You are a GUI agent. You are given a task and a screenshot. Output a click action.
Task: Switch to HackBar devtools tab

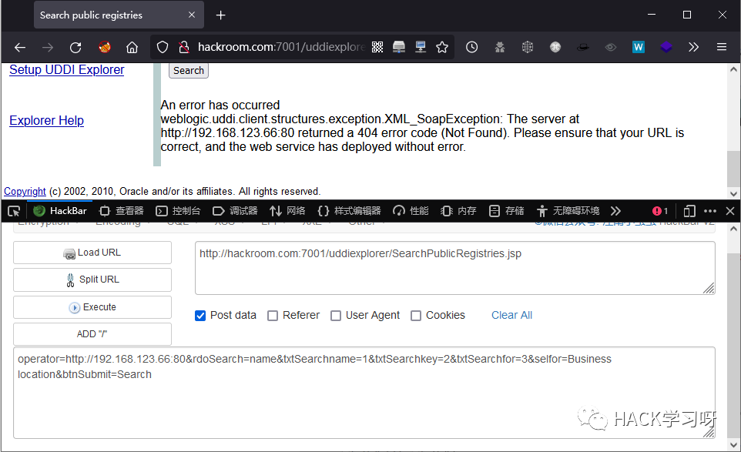[60, 211]
